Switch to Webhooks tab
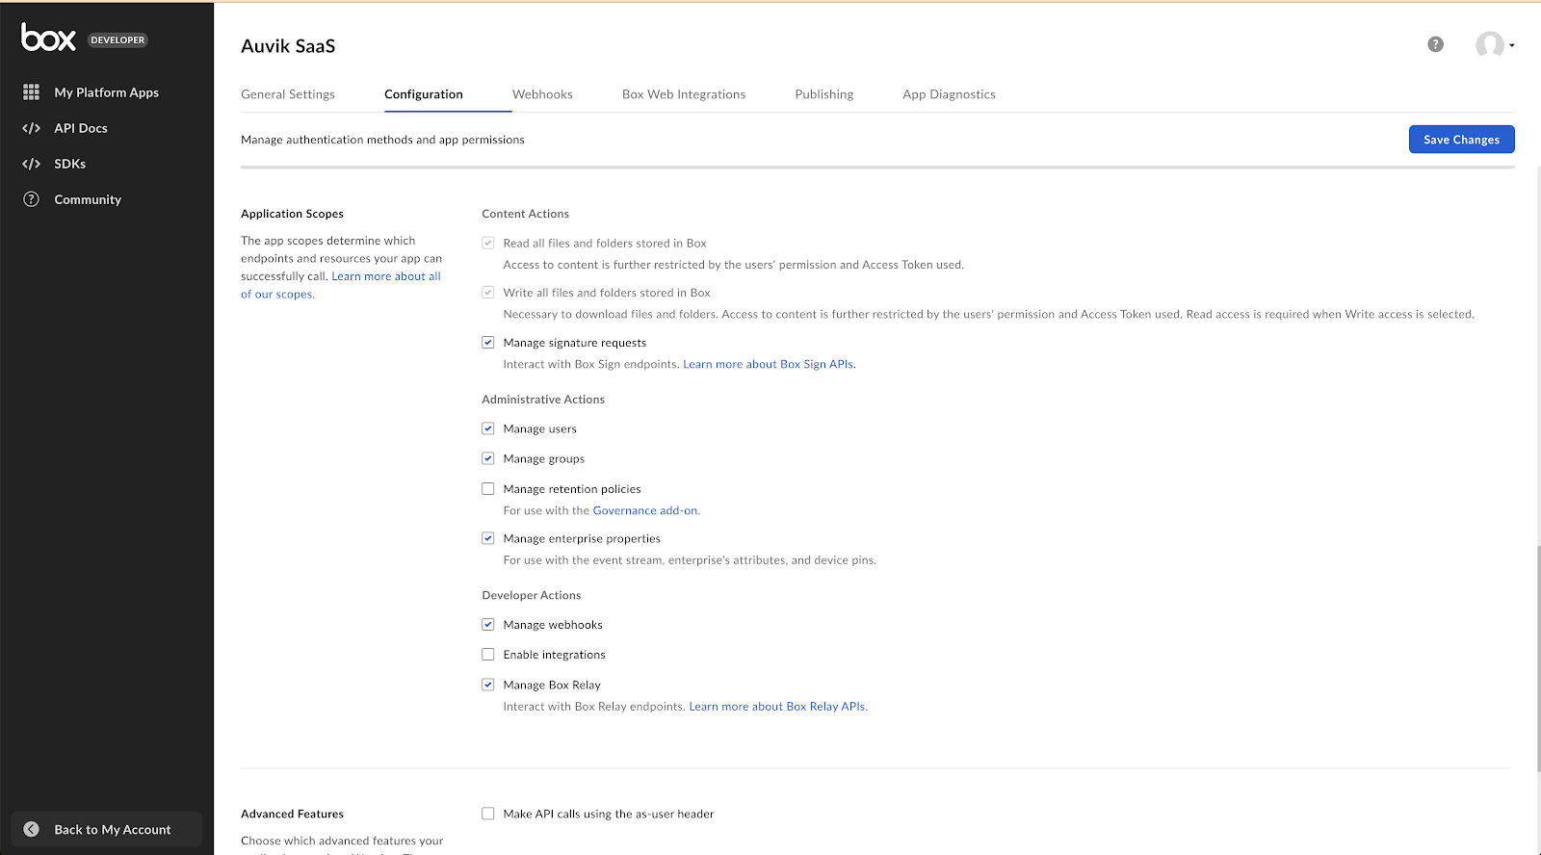Image resolution: width=1541 pixels, height=855 pixels. click(542, 94)
